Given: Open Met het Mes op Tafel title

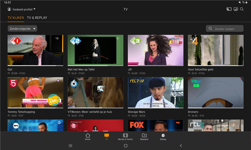Looking at the screenshot, I should 81,70.
